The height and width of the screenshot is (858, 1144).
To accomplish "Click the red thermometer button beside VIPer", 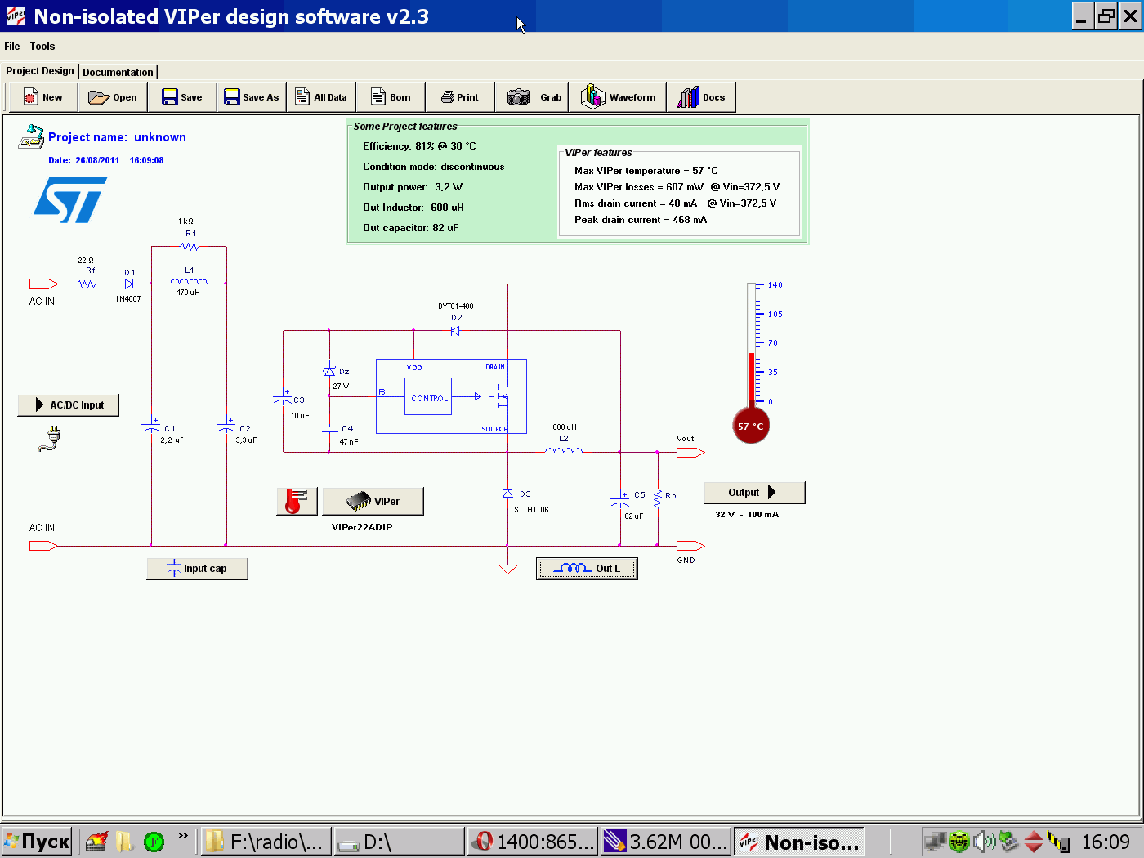I will (x=297, y=501).
